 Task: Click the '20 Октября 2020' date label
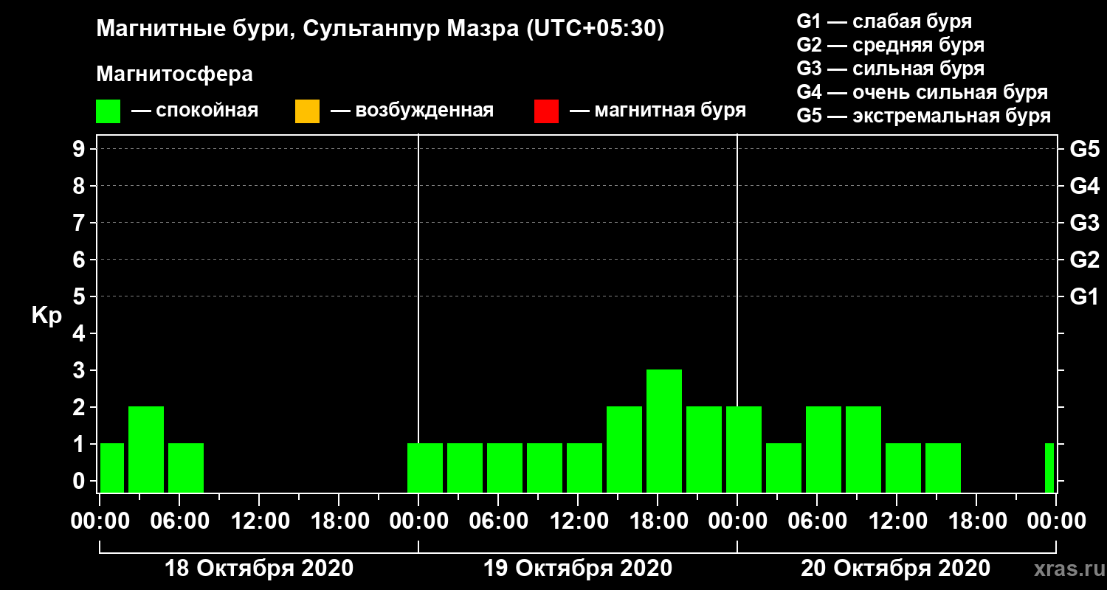(x=896, y=569)
